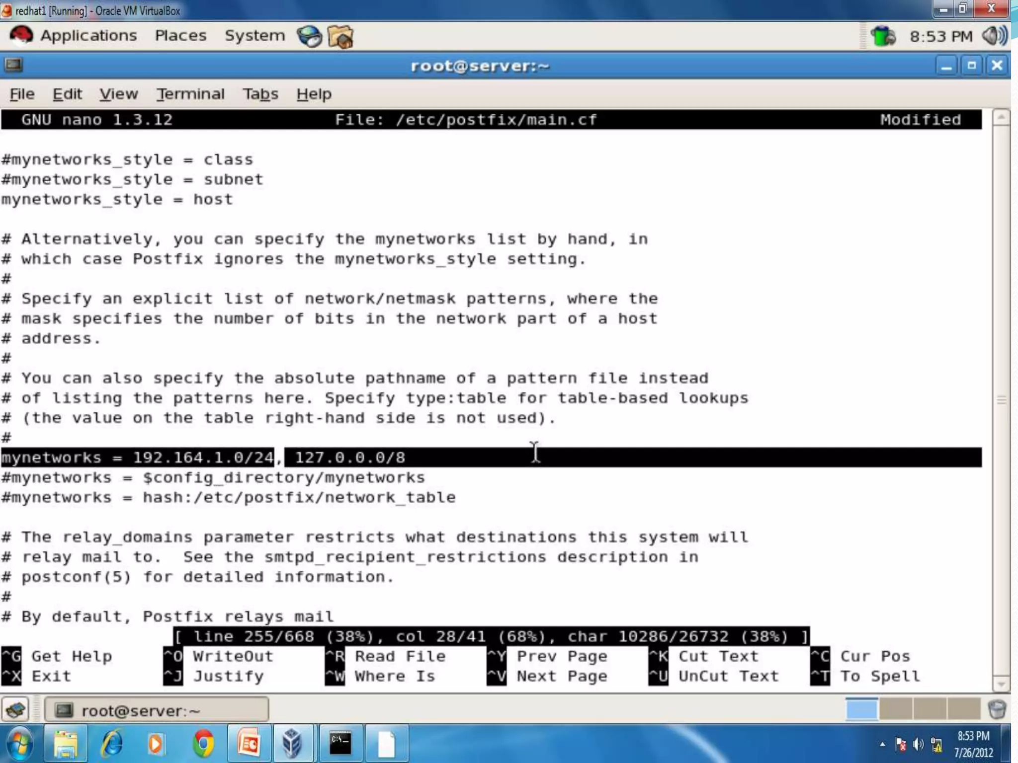Image resolution: width=1018 pixels, height=763 pixels.
Task: Click the show desktop icon in bottom panel
Action: pyautogui.click(x=16, y=710)
